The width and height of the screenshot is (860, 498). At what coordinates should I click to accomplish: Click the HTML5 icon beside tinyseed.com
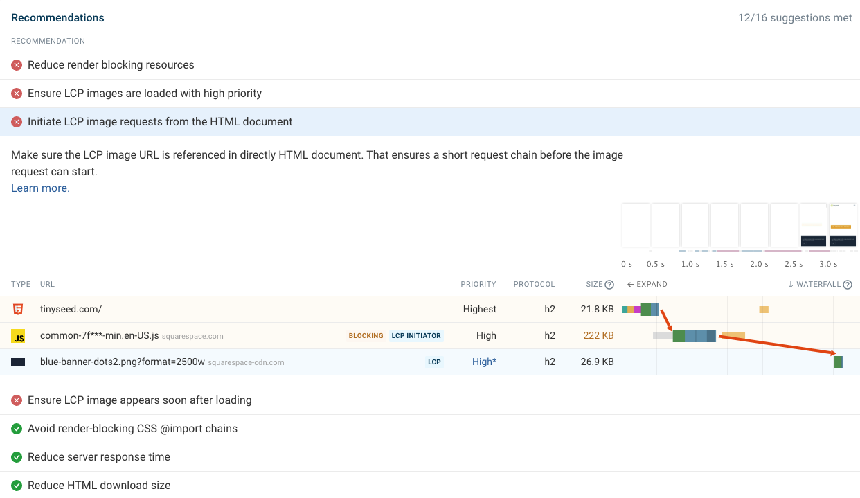[x=18, y=310]
